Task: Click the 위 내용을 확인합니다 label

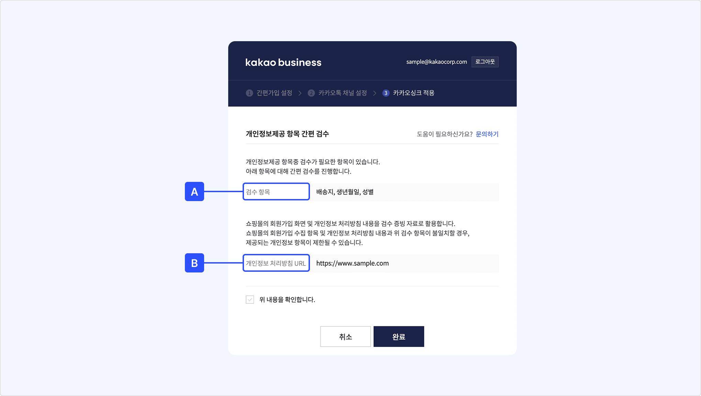Action: tap(287, 300)
